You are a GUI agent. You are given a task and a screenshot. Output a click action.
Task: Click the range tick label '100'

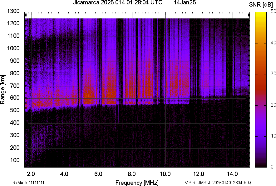click(x=15, y=160)
